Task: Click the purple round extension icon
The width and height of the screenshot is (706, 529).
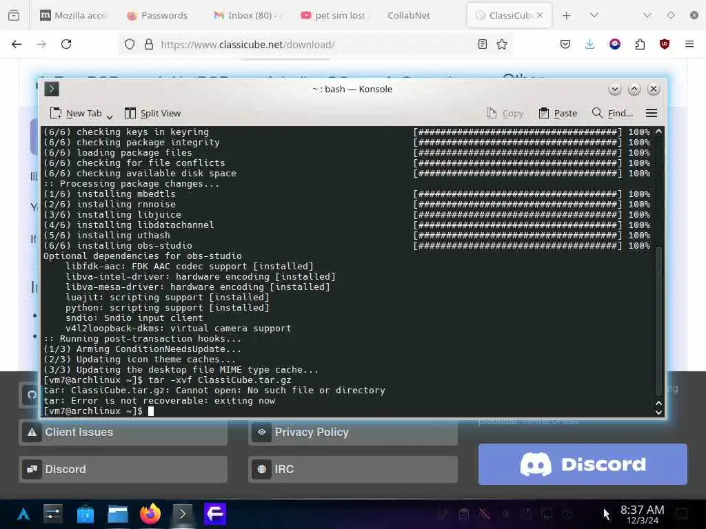Action: [x=614, y=44]
